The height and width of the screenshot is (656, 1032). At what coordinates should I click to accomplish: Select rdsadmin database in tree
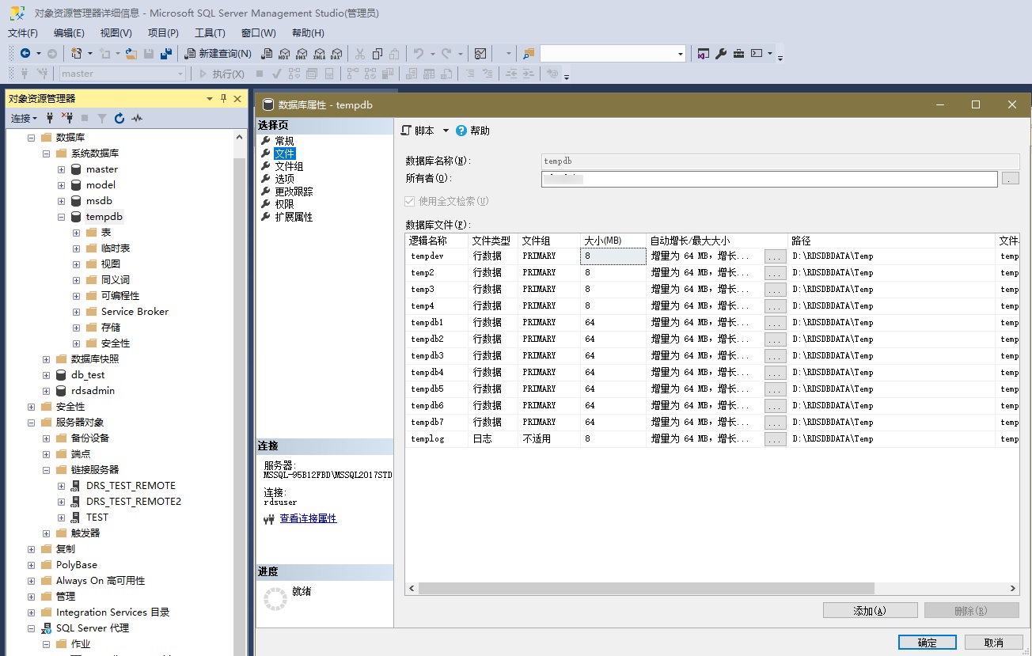[x=93, y=391]
